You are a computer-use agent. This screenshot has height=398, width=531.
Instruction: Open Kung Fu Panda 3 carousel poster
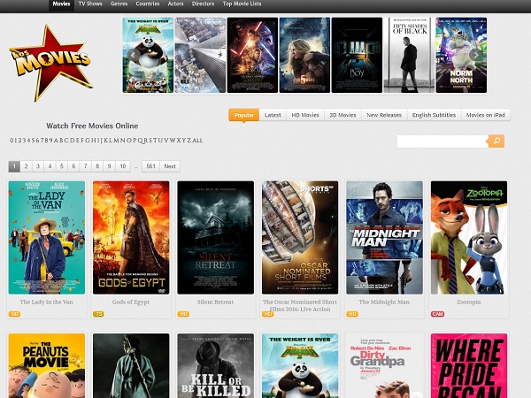click(x=148, y=55)
